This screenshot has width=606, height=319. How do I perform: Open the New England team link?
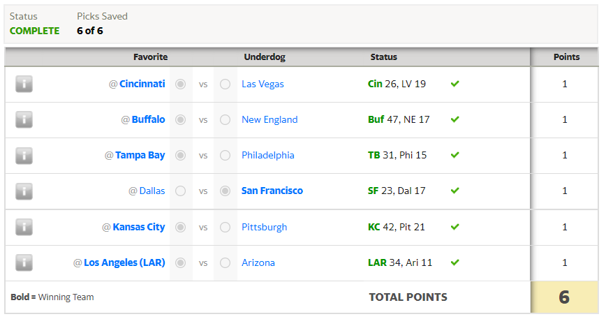point(269,120)
